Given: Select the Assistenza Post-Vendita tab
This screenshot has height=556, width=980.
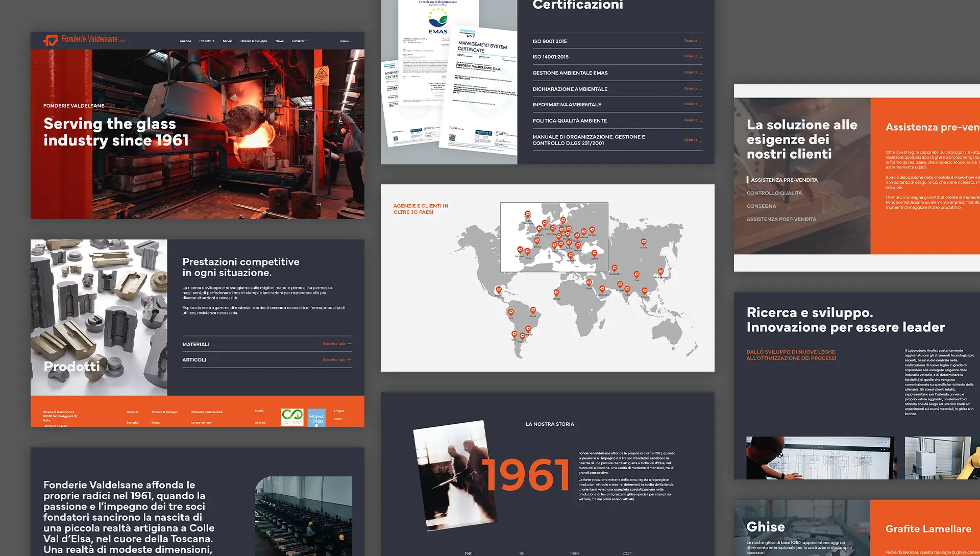Looking at the screenshot, I should (x=781, y=219).
